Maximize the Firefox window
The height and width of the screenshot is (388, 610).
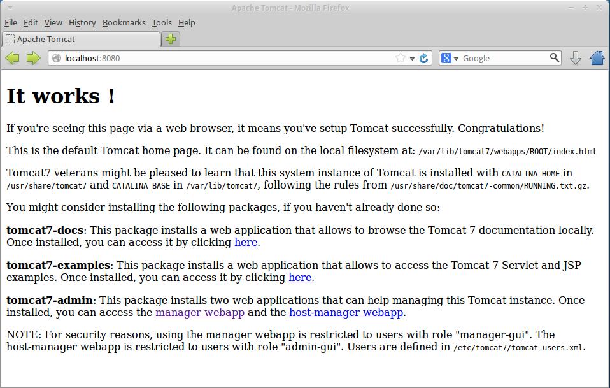click(x=585, y=8)
